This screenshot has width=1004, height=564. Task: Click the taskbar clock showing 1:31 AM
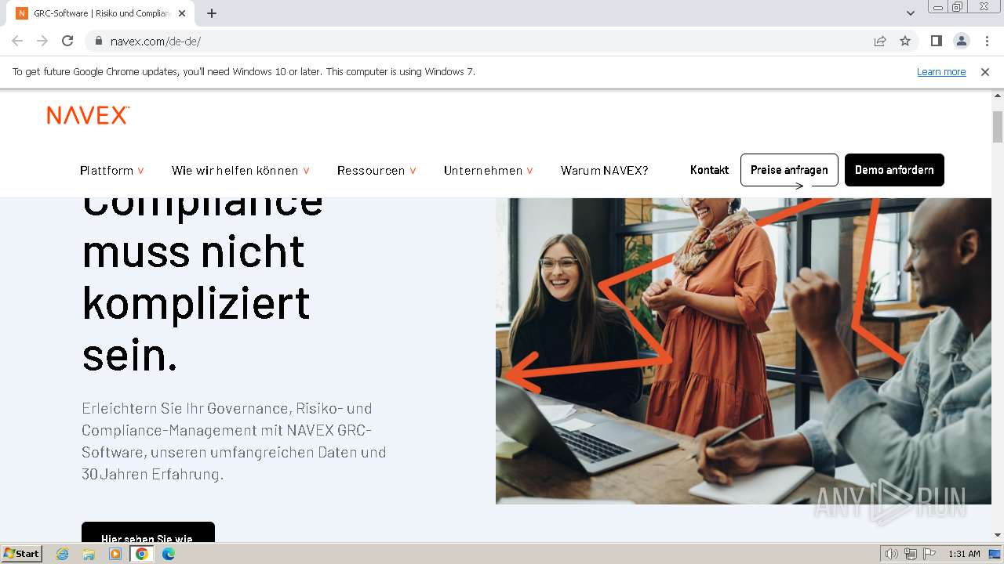[x=964, y=554]
